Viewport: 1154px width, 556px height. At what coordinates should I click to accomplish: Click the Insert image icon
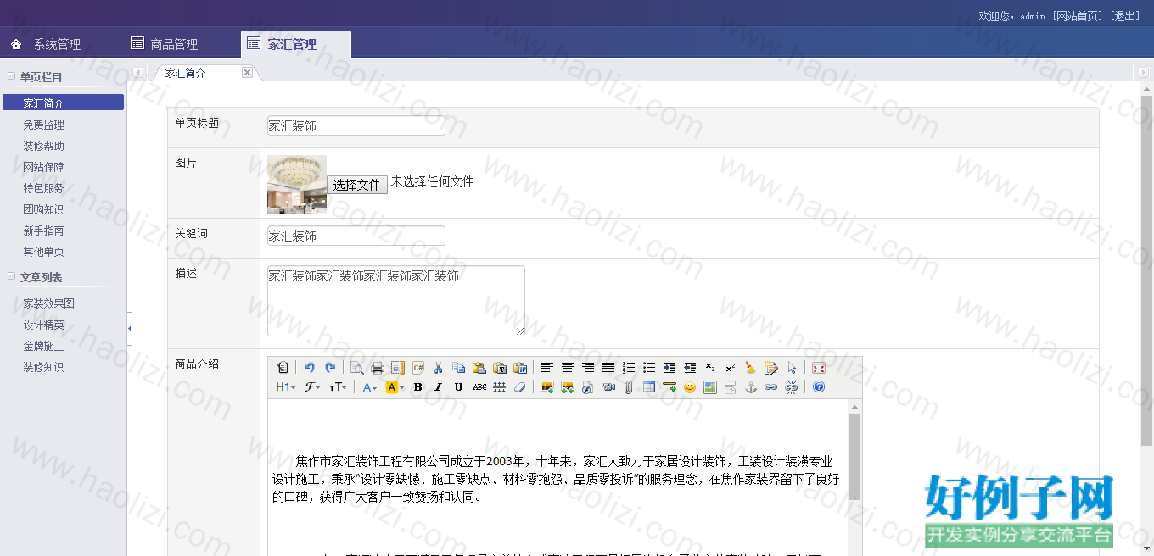pos(547,387)
